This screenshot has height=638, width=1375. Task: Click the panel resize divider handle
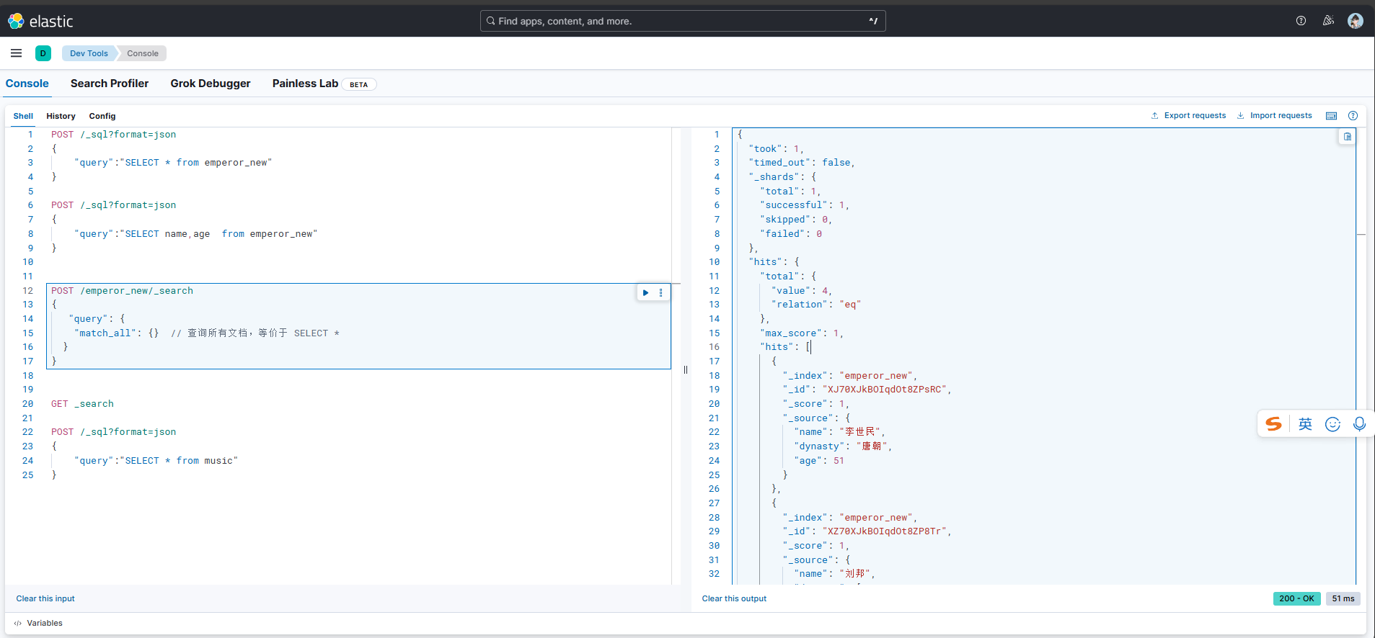(686, 369)
